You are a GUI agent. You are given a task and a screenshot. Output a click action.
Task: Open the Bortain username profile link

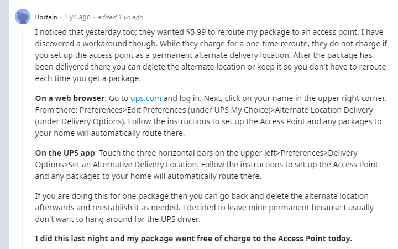[48, 17]
